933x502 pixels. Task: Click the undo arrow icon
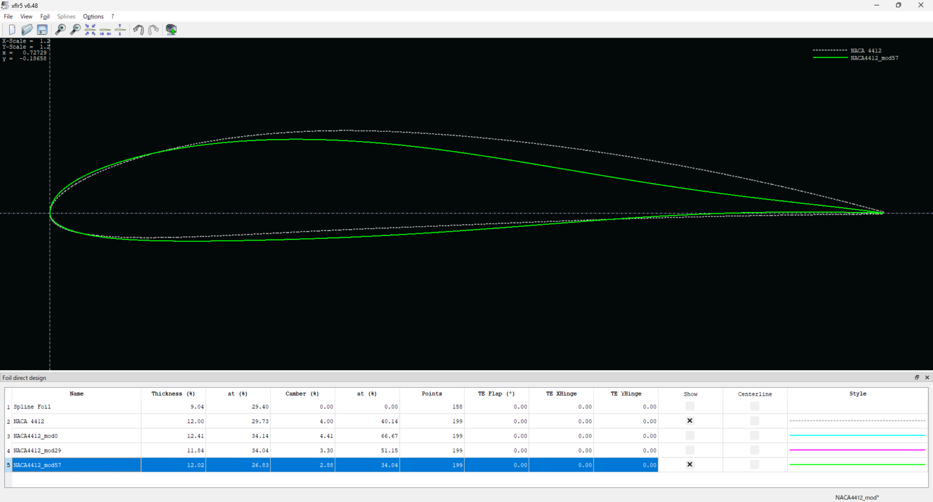(x=138, y=30)
